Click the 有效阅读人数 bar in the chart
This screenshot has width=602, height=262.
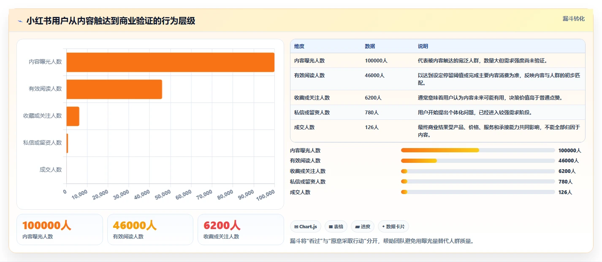pos(114,89)
